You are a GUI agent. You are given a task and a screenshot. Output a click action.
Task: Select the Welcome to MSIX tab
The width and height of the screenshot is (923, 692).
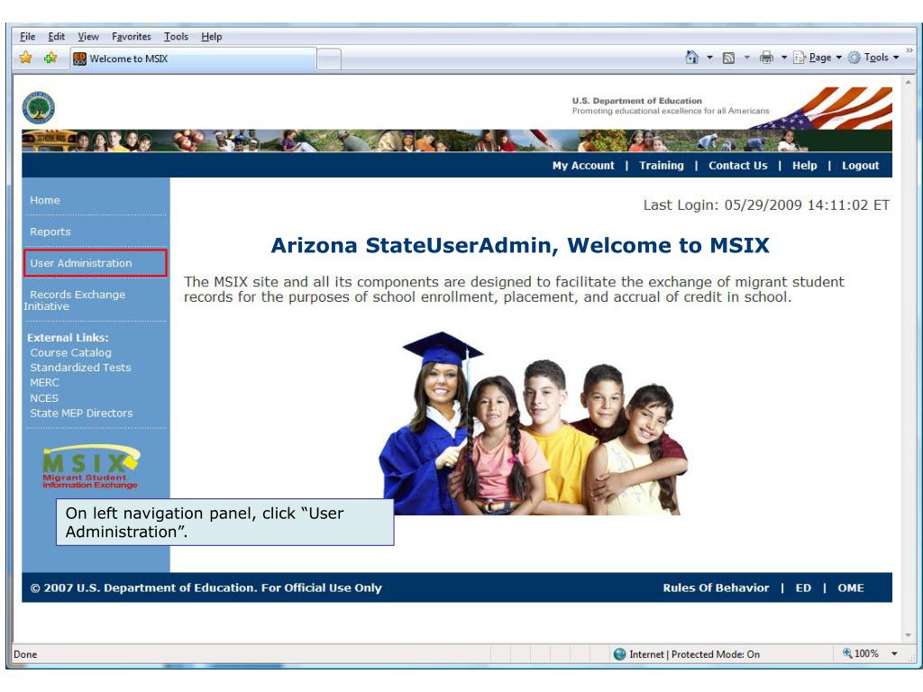click(193, 59)
